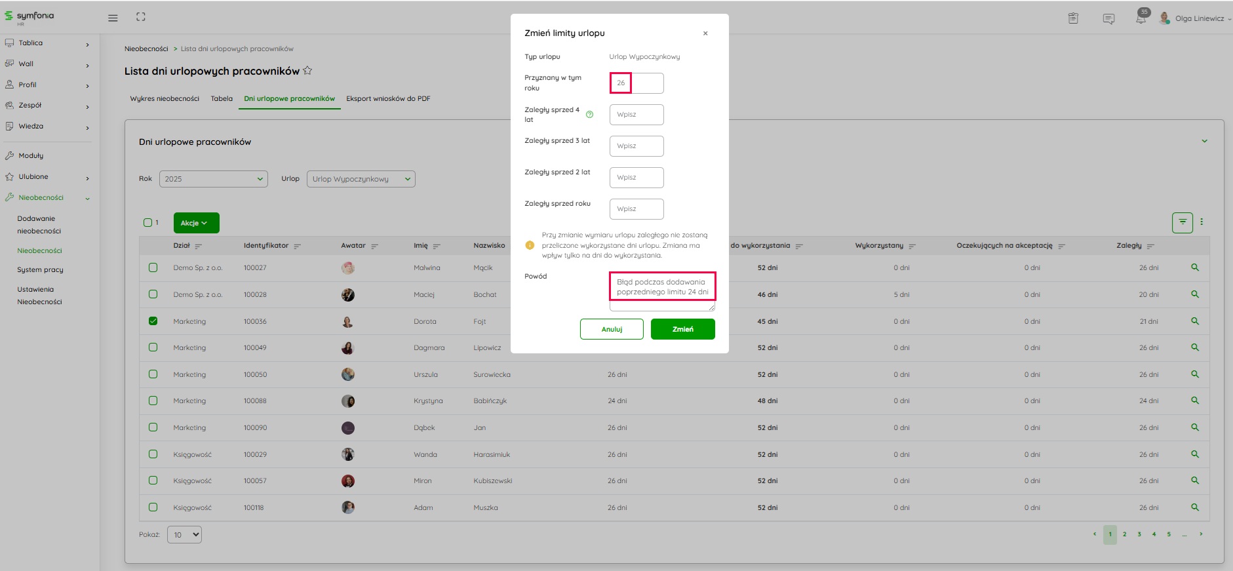Check the Maciej Bochat row checkbox
Viewport: 1233px width, 571px height.
[x=153, y=294]
